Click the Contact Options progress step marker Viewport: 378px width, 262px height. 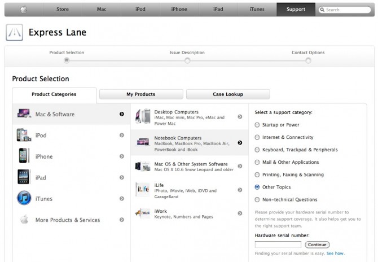308,61
